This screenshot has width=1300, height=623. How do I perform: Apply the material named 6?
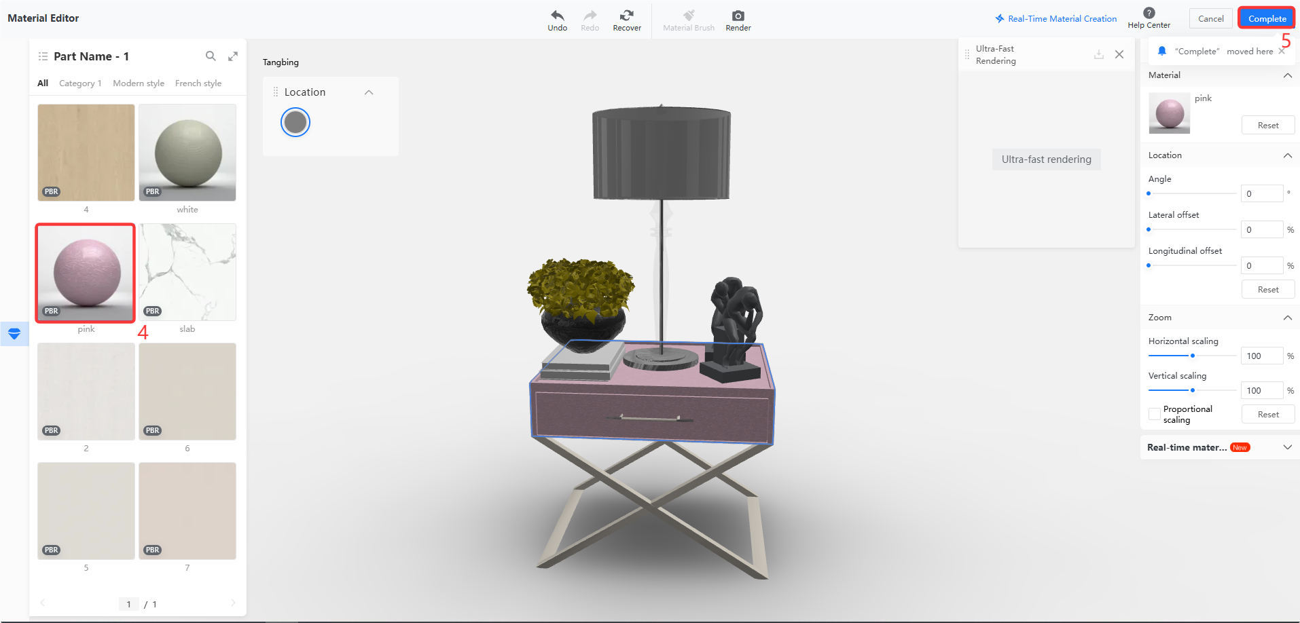187,392
